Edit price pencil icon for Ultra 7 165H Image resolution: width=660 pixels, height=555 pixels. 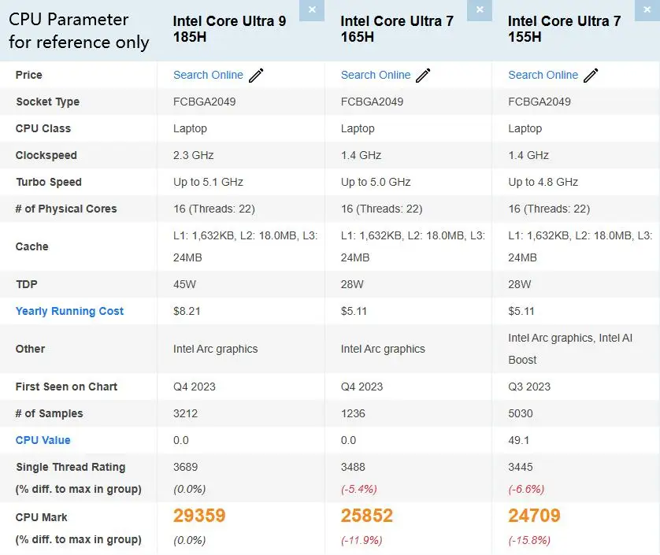click(423, 76)
